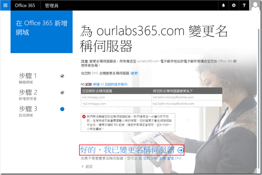
Task: Select the ns1.bdm.microsoftonline.com table cell
Action: (173, 97)
